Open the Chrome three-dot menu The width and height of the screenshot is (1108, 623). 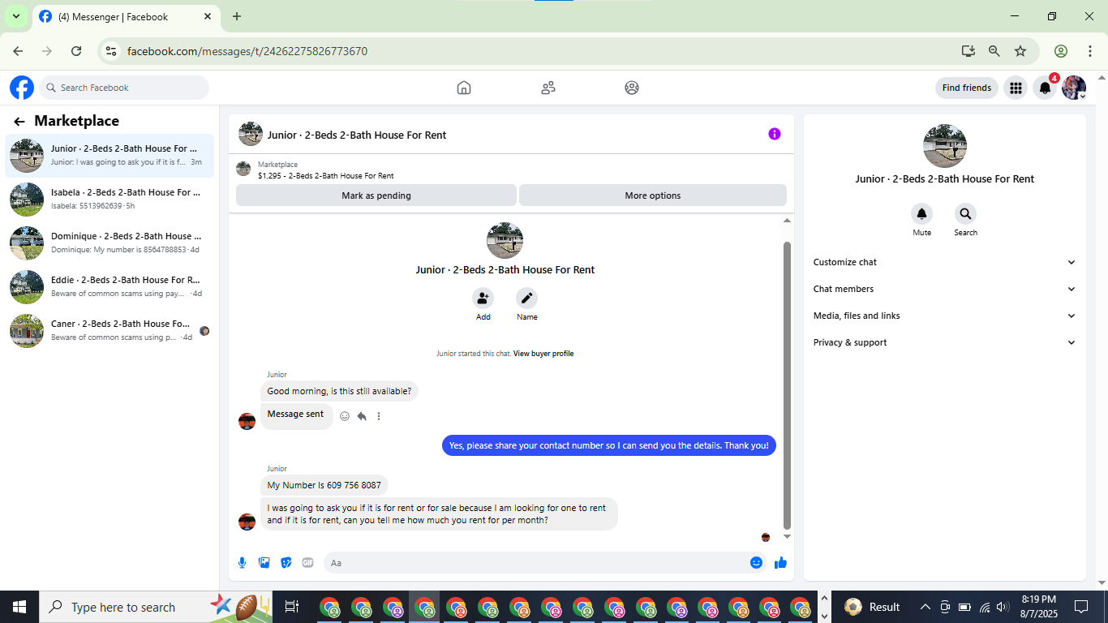[1090, 51]
